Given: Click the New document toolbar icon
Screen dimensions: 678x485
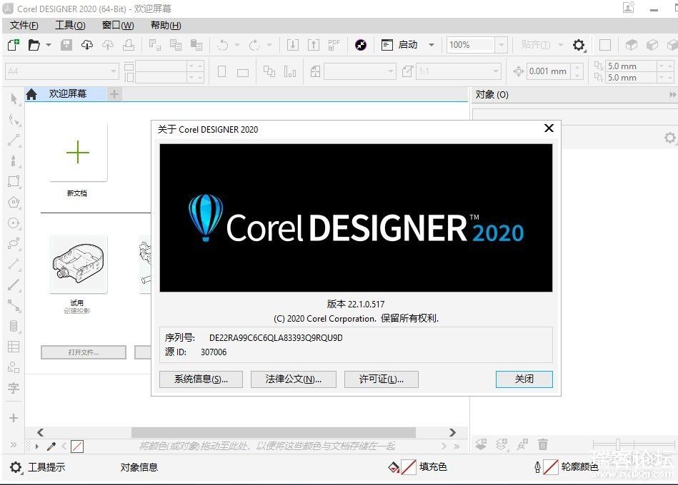Looking at the screenshot, I should pyautogui.click(x=14, y=44).
